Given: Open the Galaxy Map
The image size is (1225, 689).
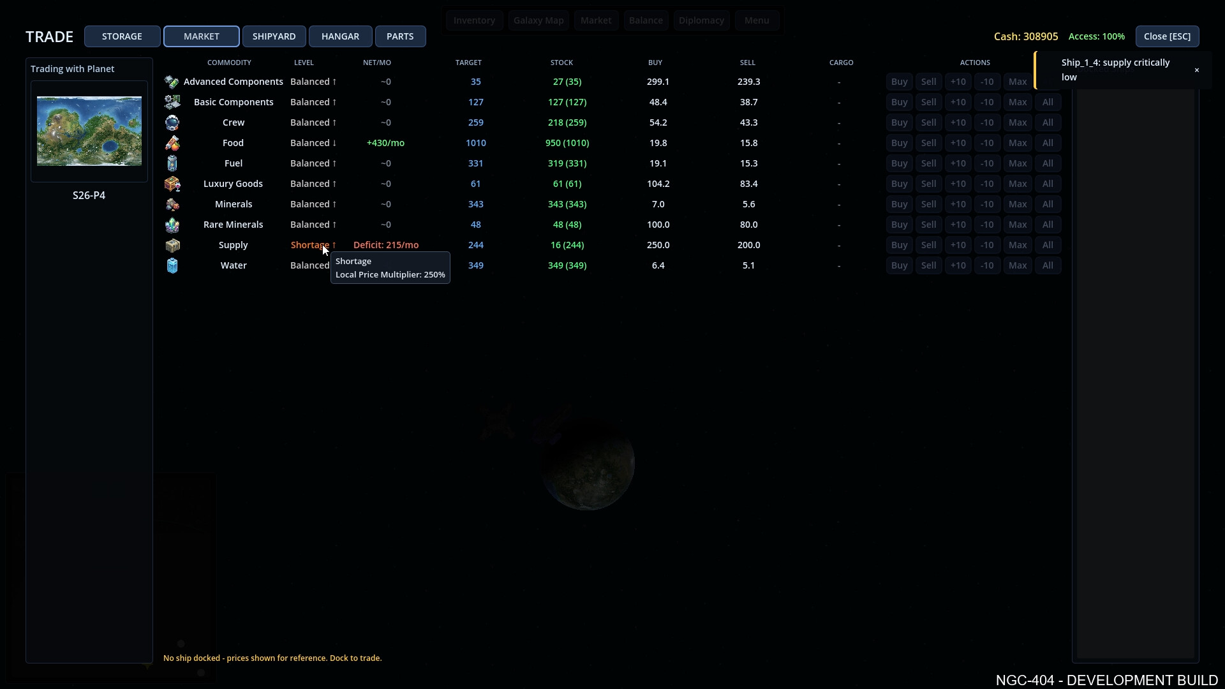Looking at the screenshot, I should (x=538, y=20).
